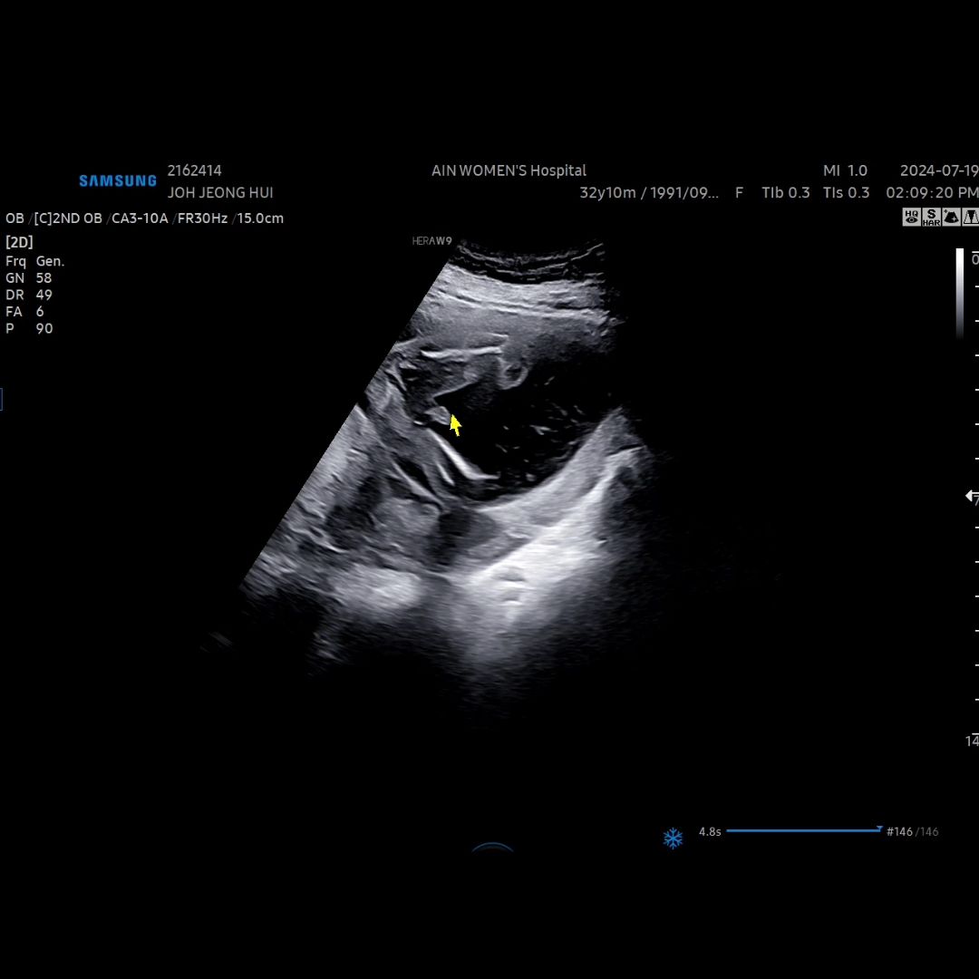Click AIN WOMEN'S Hospital title
The width and height of the screenshot is (979, 979).
click(x=509, y=170)
